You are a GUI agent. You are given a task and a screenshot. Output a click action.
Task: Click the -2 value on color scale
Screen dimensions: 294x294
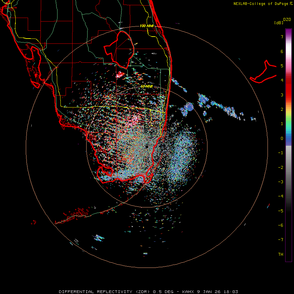[281, 168]
